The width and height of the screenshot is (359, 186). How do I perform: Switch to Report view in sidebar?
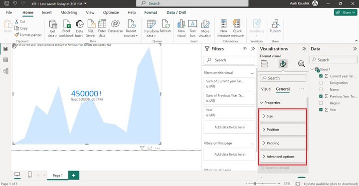click(x=5, y=48)
